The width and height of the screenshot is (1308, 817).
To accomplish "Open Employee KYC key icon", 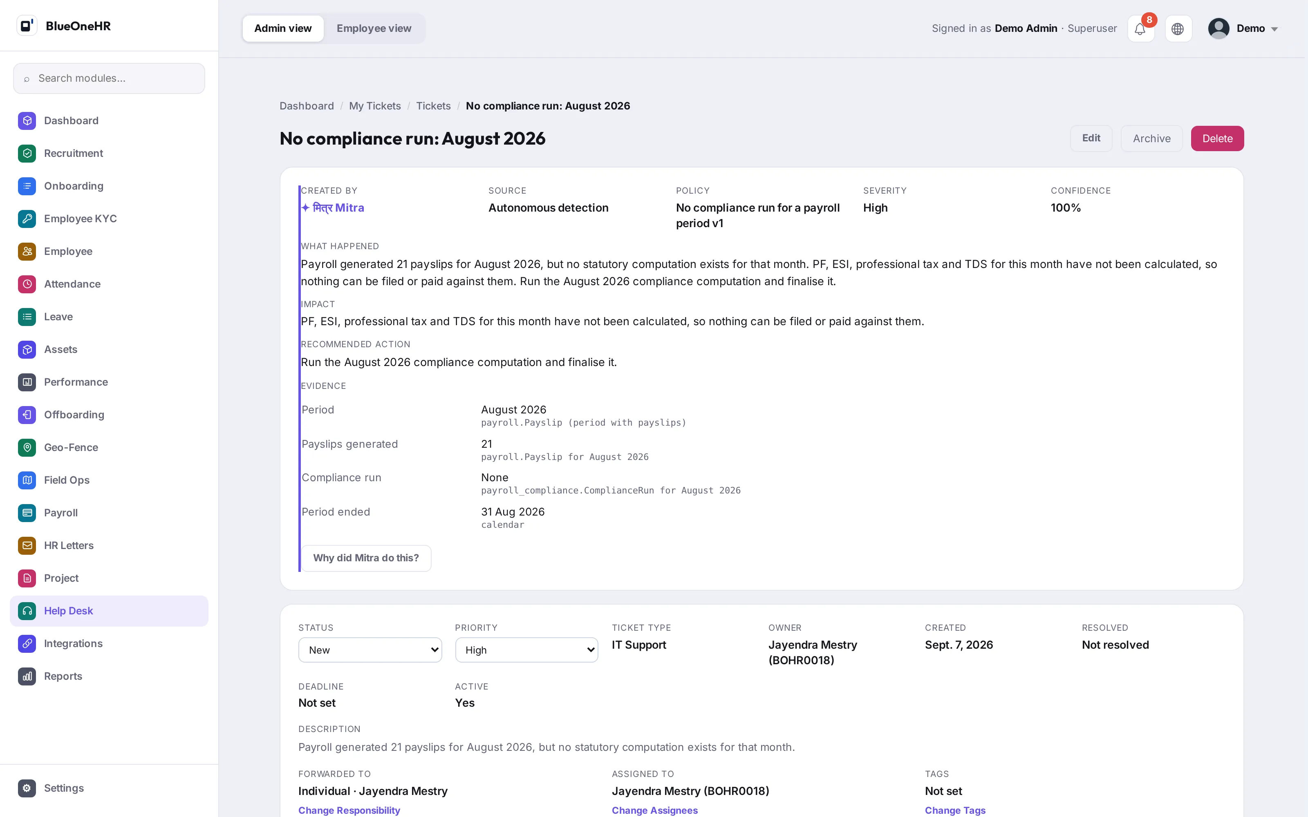I will [27, 219].
